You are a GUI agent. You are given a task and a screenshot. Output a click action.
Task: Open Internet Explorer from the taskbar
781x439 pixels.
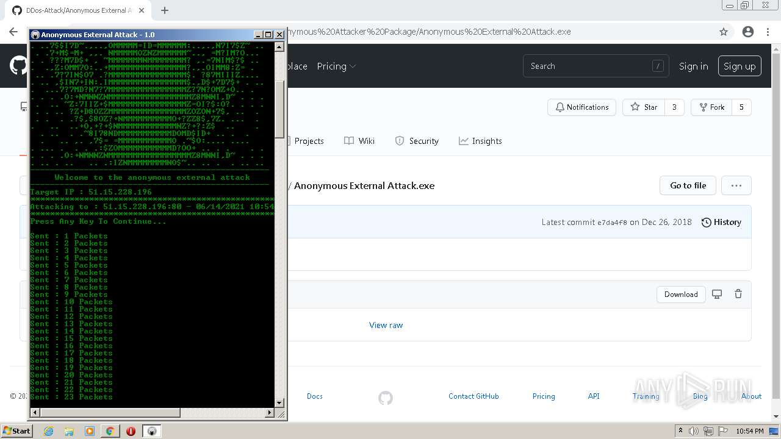point(48,431)
